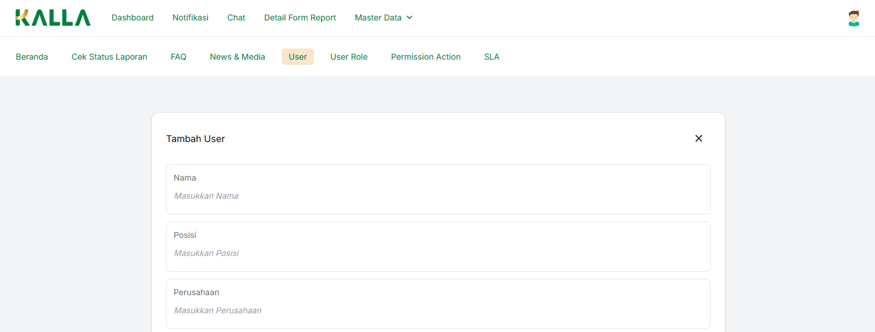Open the Notifikasi menu item
This screenshot has height=332, width=875.
[191, 18]
